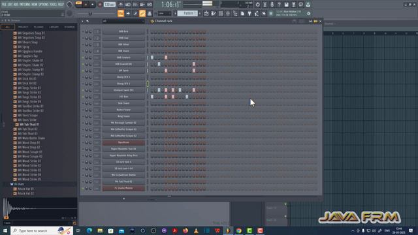Open the TOOLS menu

[54, 5]
